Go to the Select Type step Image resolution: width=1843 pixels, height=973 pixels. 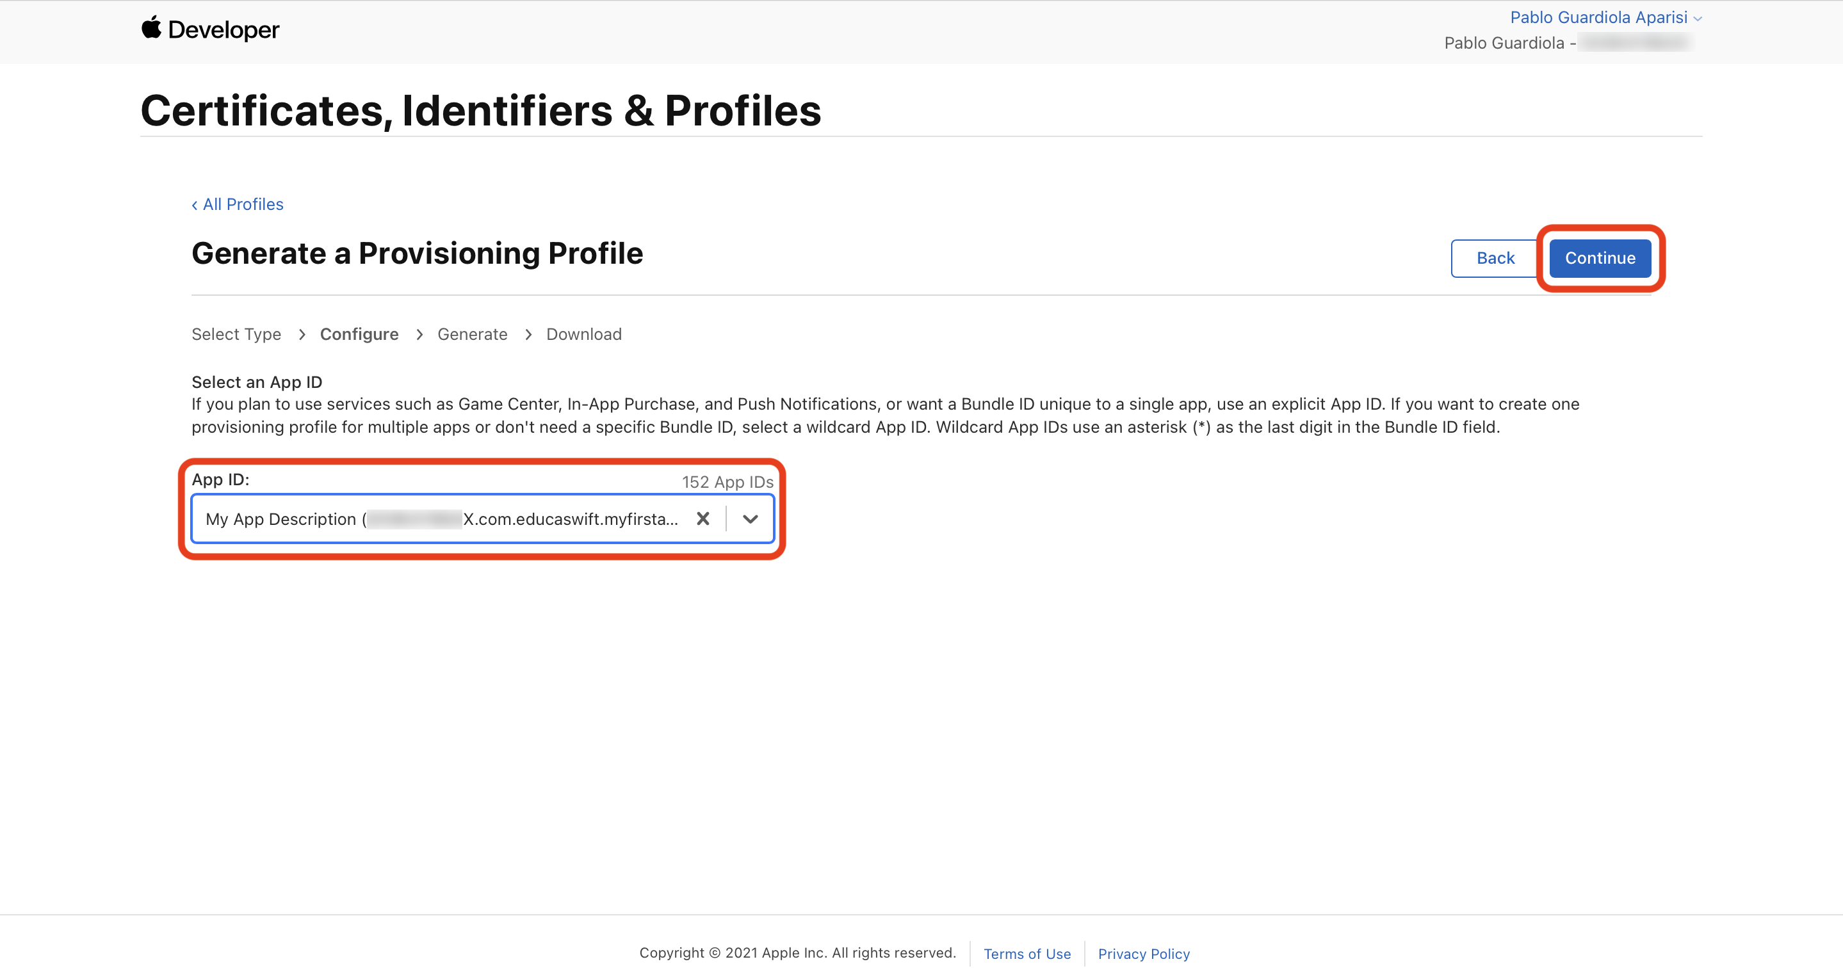236,335
